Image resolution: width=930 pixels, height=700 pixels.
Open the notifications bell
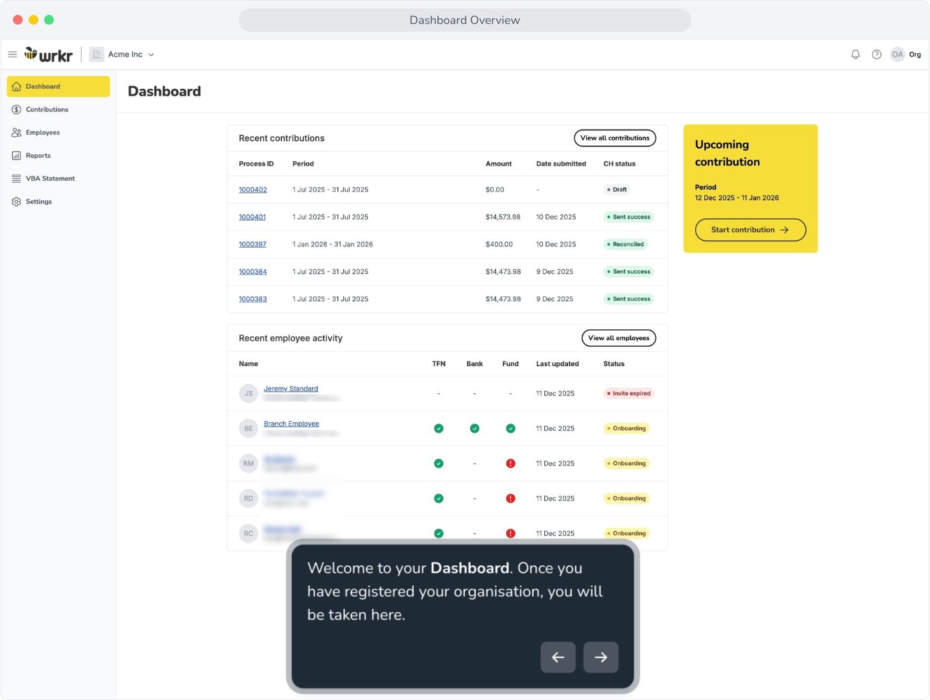point(855,54)
